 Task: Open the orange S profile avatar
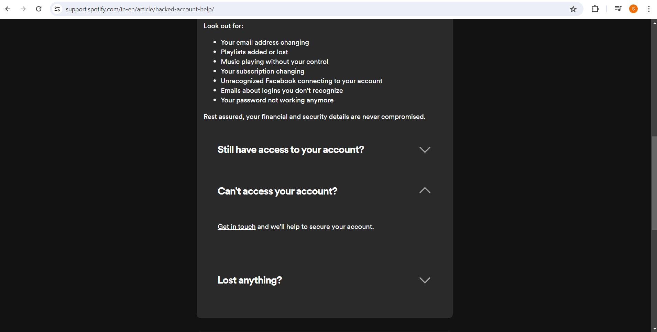coord(633,9)
